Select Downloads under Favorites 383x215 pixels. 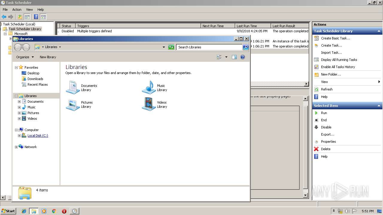click(35, 79)
